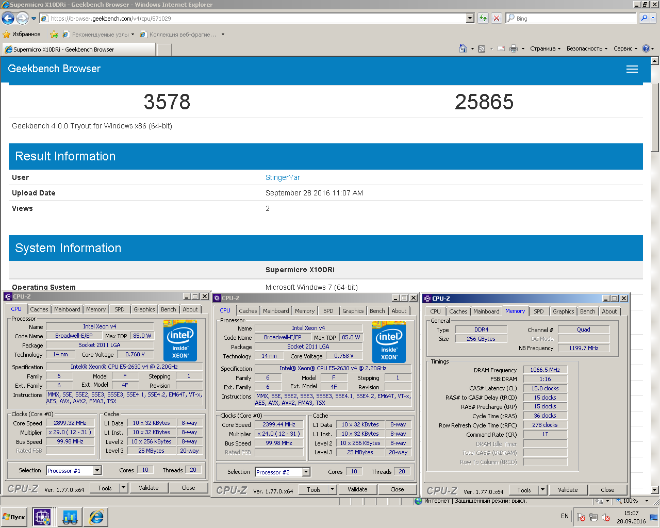This screenshot has width=660, height=528.
Task: Open the Geekbench hamburger menu icon
Action: coord(632,69)
